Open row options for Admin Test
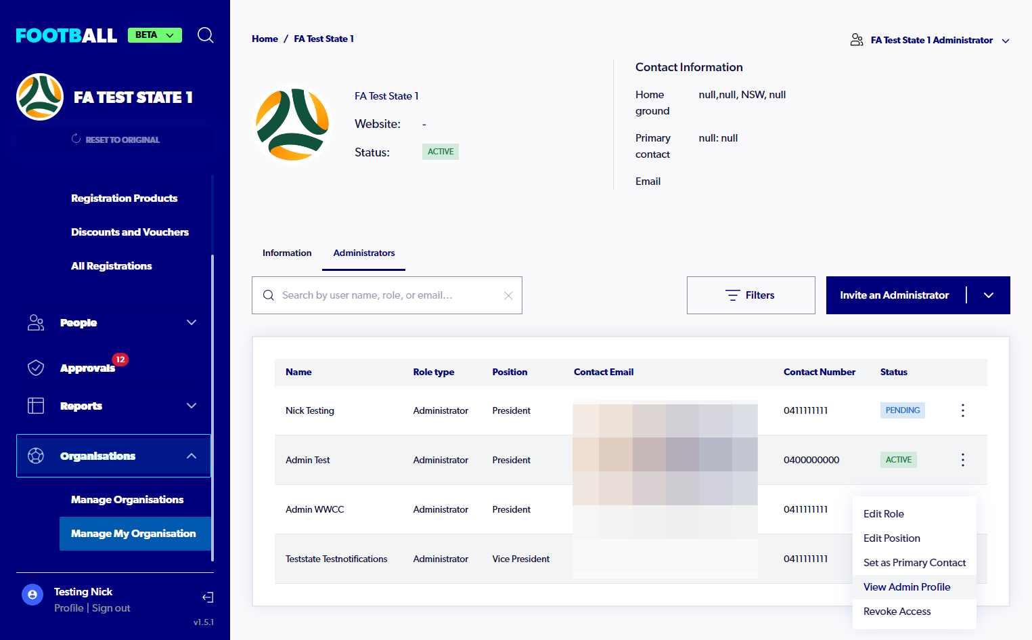The height and width of the screenshot is (640, 1032). click(x=963, y=460)
